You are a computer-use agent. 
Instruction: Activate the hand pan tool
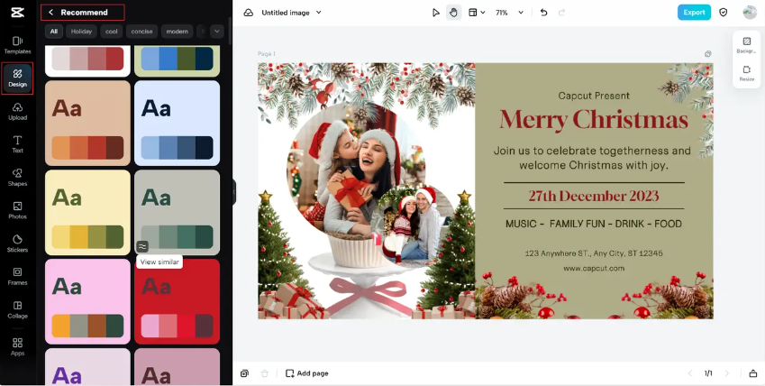(454, 13)
